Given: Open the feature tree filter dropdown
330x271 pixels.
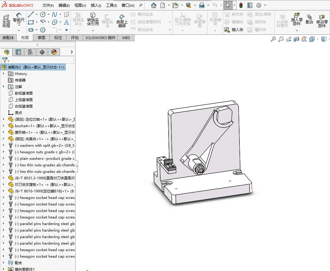Looking at the screenshot, I should pos(6,60).
